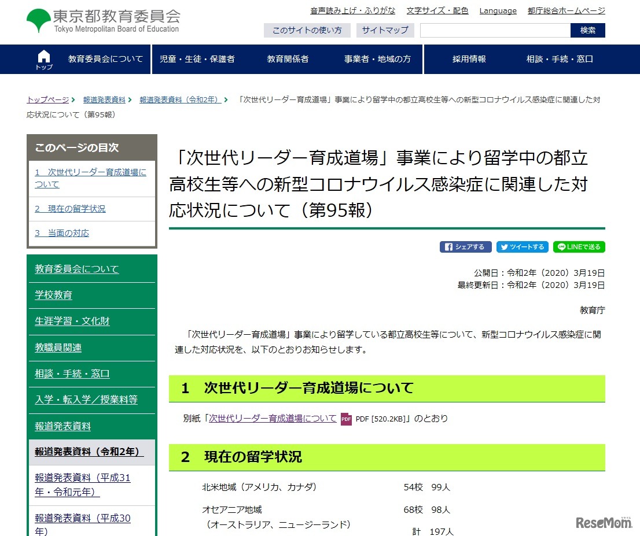Open the 学校教育 sidebar link
The image size is (640, 536).
[x=53, y=295]
